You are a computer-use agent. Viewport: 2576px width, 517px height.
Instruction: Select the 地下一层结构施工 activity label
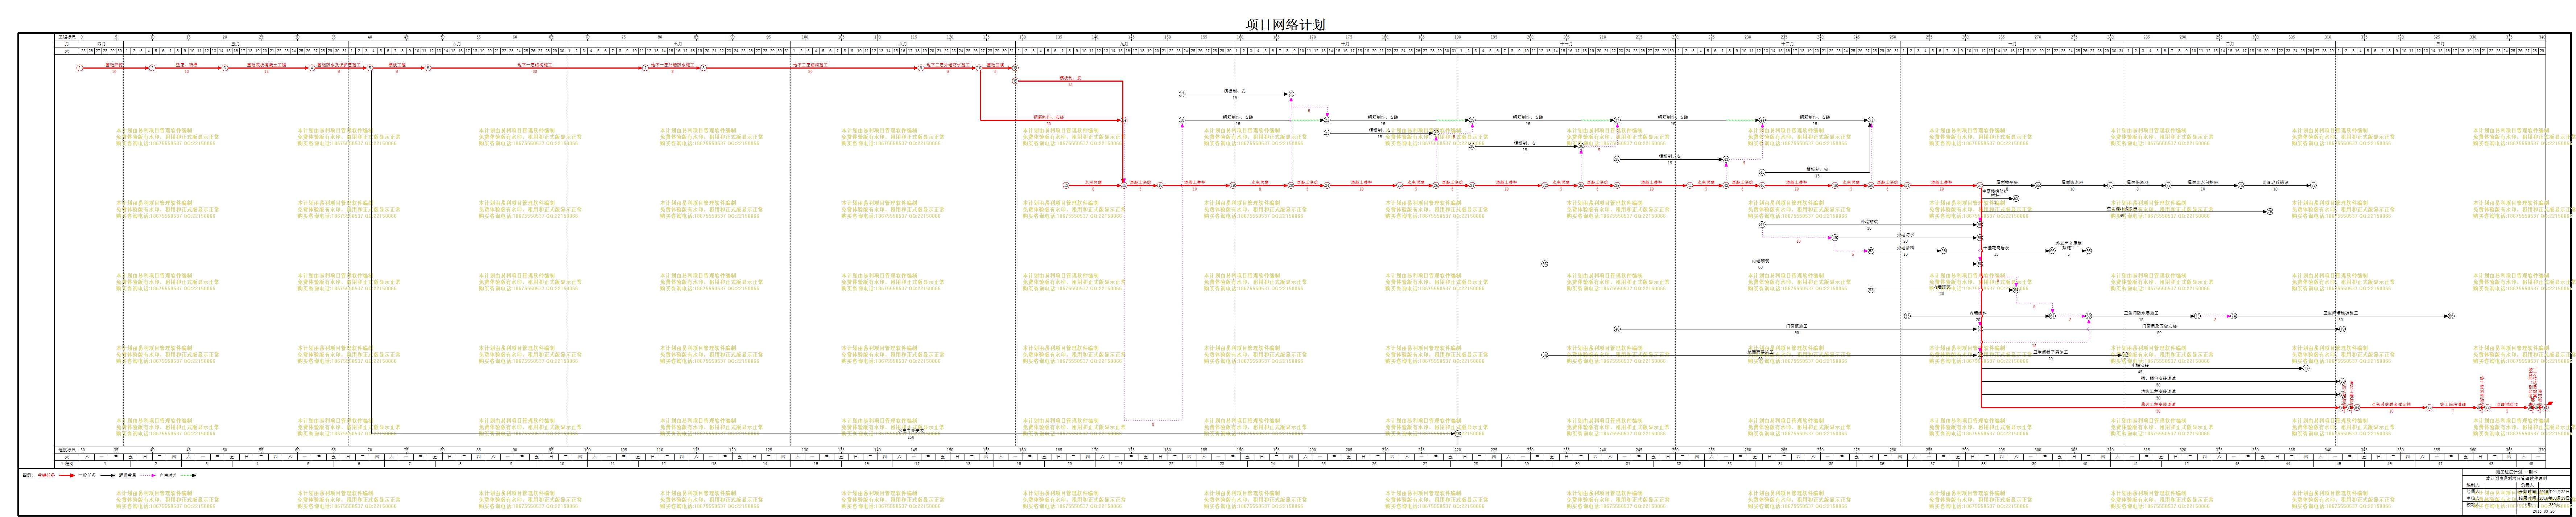coord(535,65)
